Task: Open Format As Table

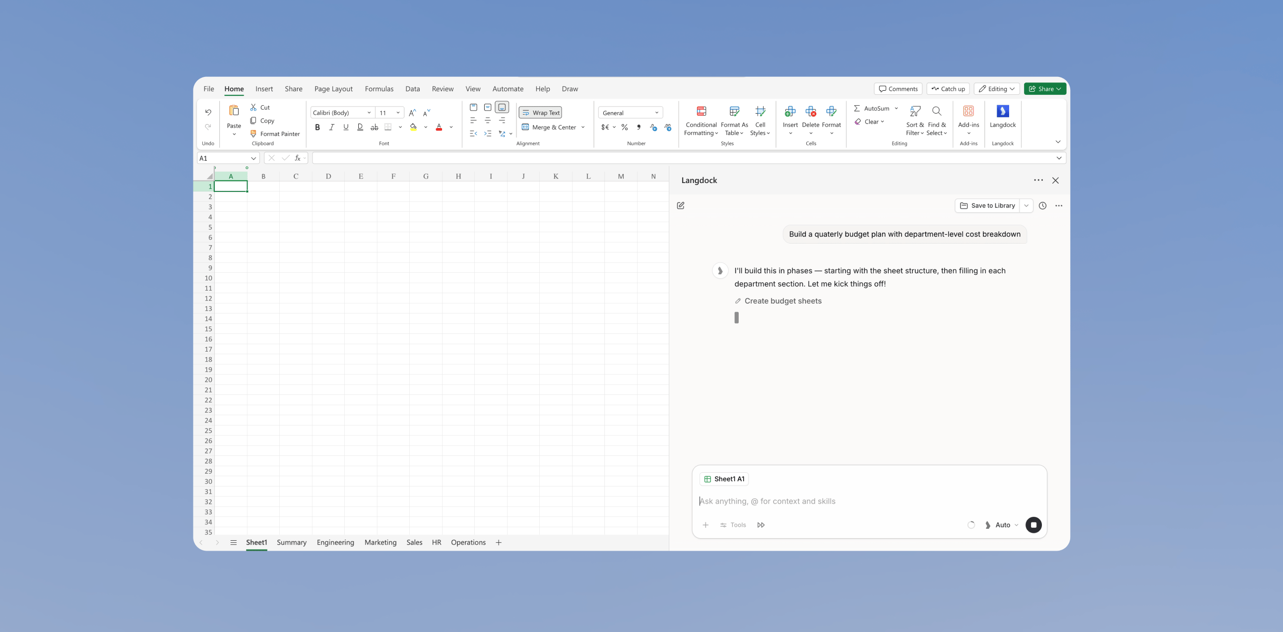Action: click(734, 121)
